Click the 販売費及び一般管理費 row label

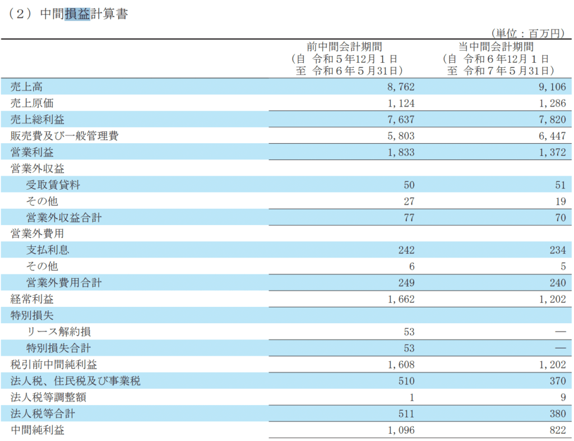point(64,136)
